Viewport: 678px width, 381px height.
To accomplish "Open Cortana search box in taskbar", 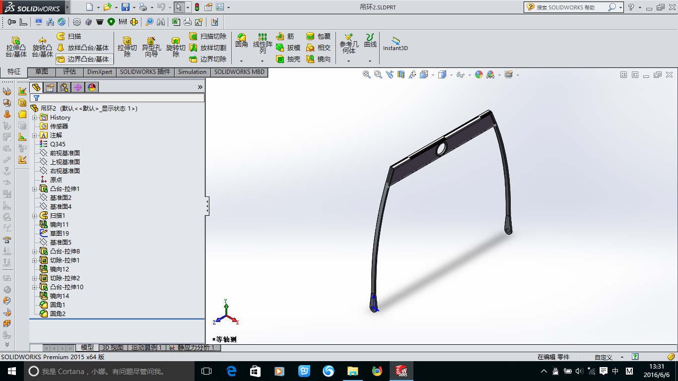I will 108,371.
